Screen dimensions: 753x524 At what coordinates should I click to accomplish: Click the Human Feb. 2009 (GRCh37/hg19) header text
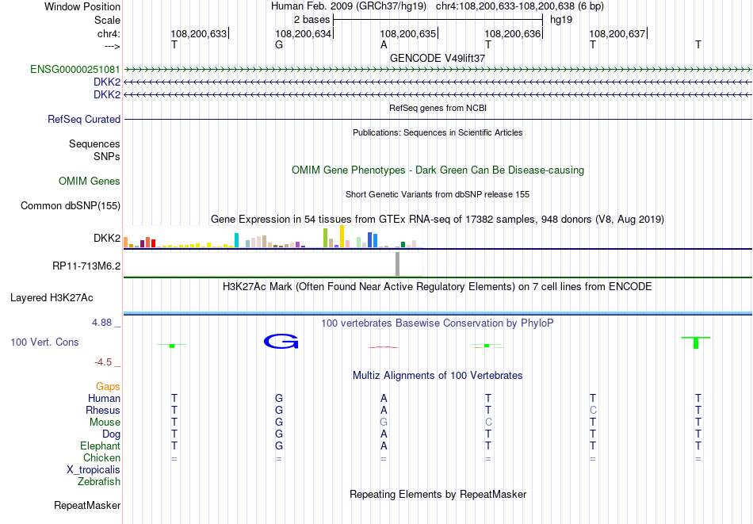click(x=349, y=6)
